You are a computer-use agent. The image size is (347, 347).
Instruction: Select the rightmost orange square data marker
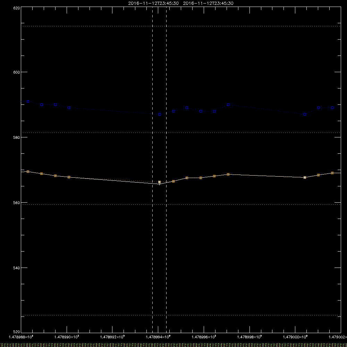[x=332, y=173]
